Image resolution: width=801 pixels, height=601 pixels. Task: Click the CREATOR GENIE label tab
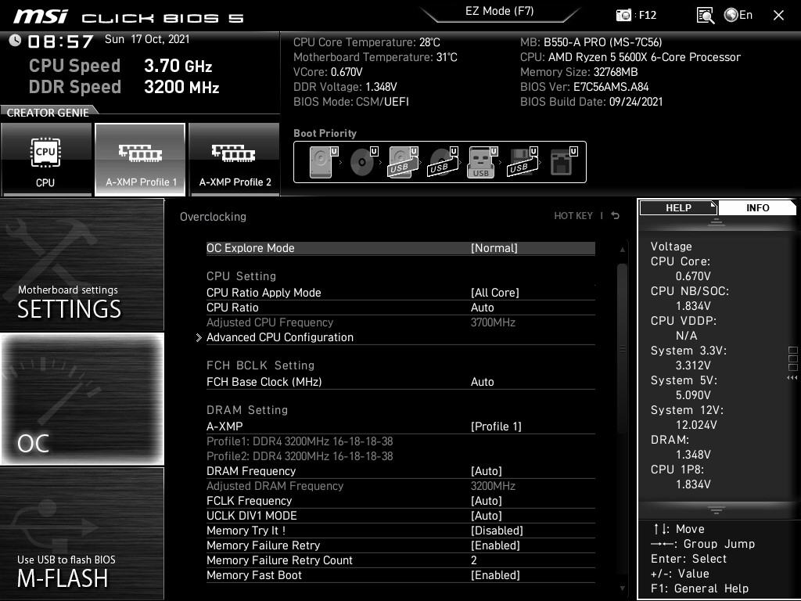click(48, 113)
